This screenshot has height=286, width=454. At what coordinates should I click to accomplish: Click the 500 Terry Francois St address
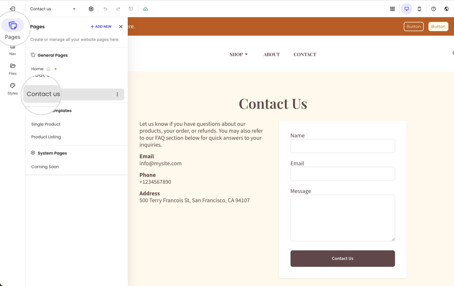click(194, 200)
